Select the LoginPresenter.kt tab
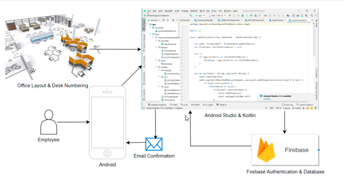The height and width of the screenshot is (188, 344). (x=299, y=20)
